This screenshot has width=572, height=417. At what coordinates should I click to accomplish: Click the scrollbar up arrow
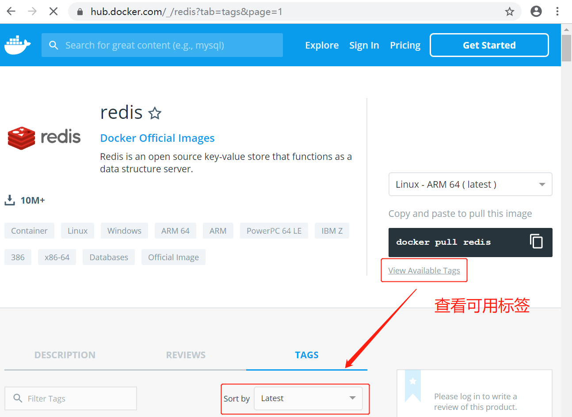pos(566,30)
